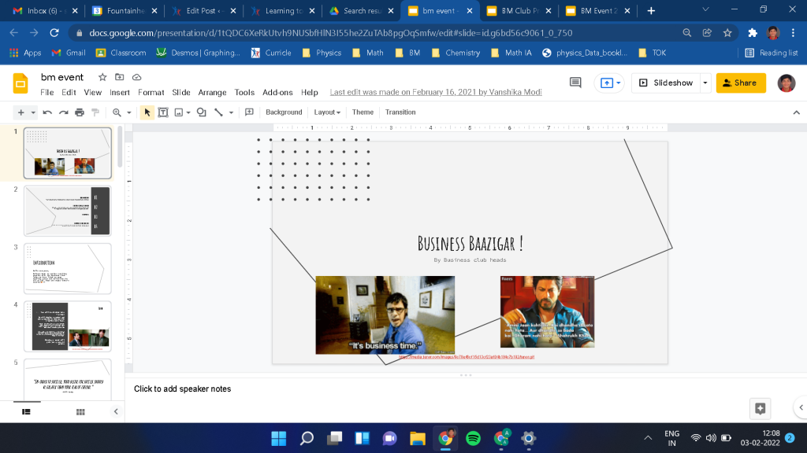This screenshot has width=807, height=453.
Task: Switch to the Inbox (6) Gmail tab
Action: (x=45, y=11)
